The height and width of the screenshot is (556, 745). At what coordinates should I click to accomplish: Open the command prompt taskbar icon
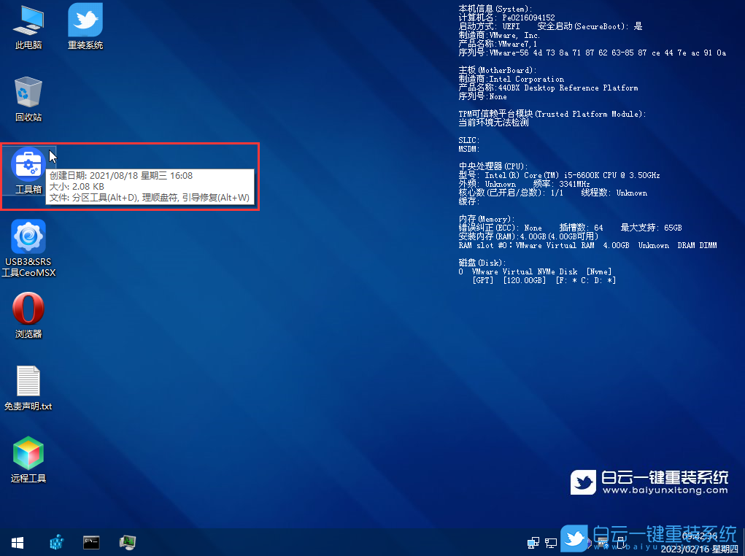point(91,542)
